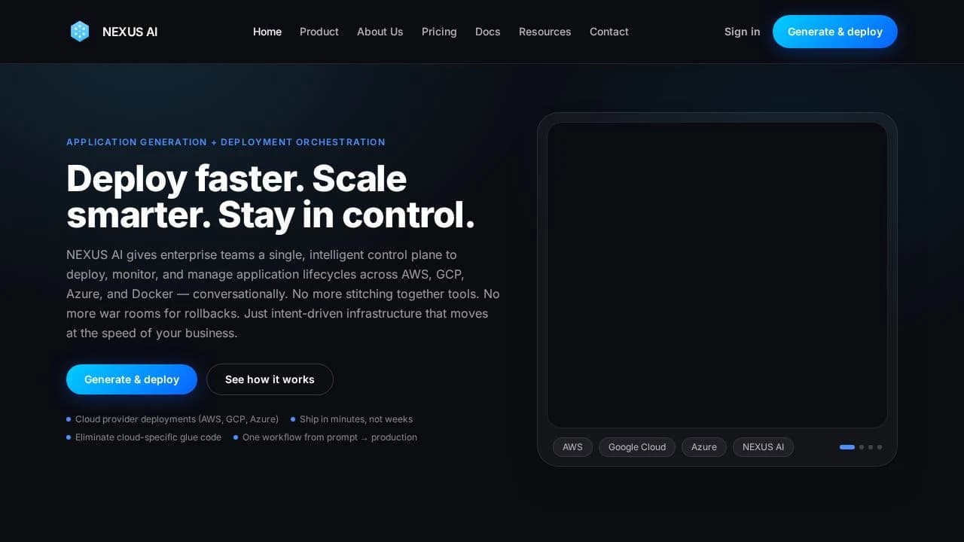
Task: Click the second carousel pagination dot
Action: click(862, 446)
